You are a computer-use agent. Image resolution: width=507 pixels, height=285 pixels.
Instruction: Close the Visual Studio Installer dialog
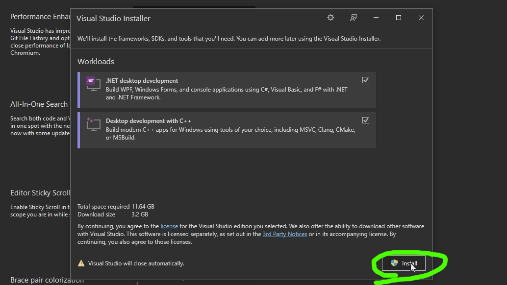(421, 18)
